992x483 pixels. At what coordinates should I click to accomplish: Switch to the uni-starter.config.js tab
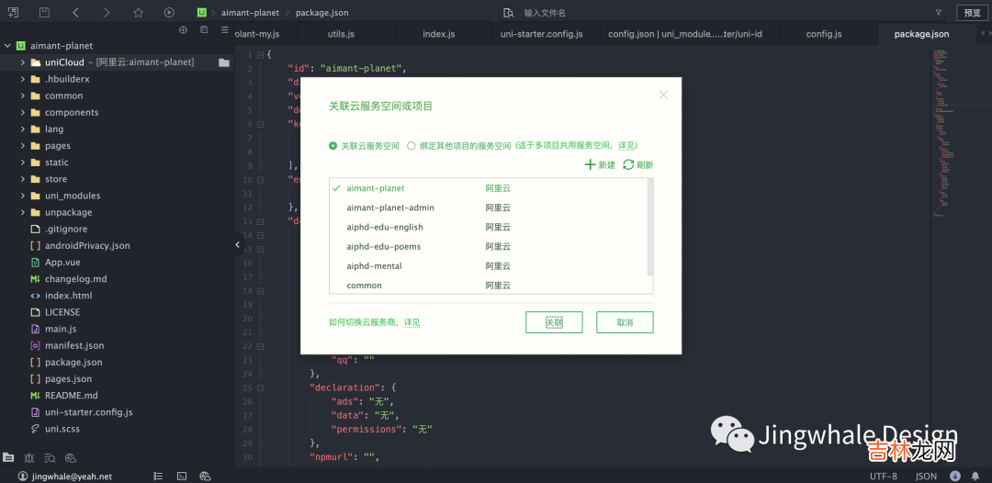tap(541, 34)
